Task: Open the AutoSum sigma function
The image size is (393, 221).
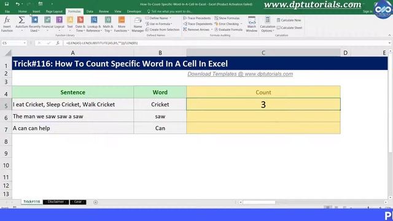Action: point(21,24)
